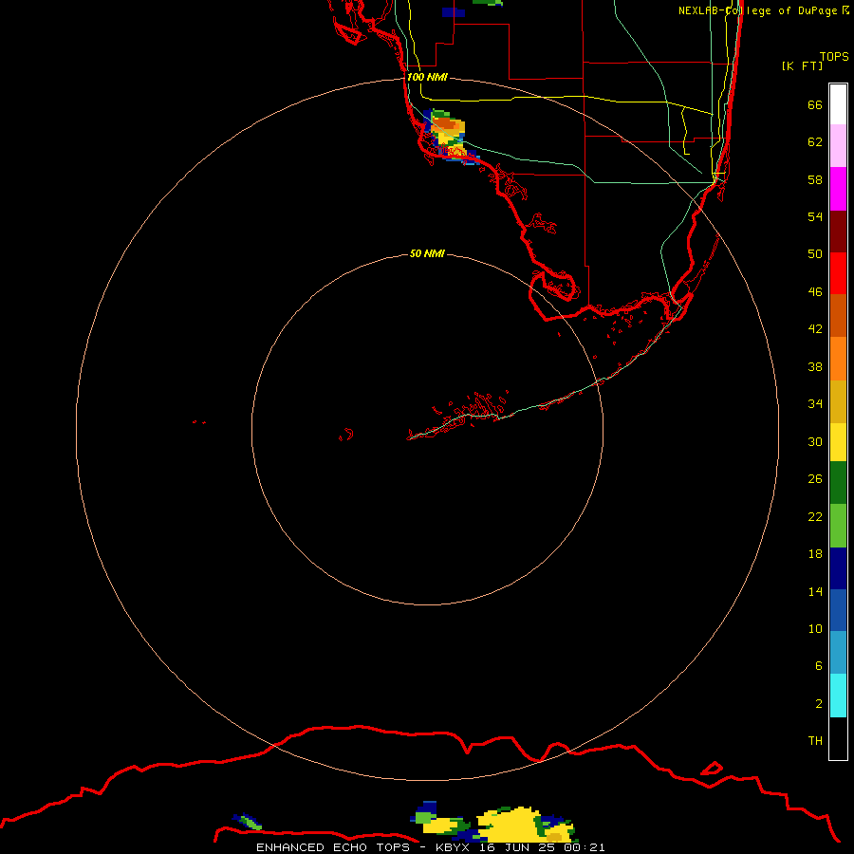The height and width of the screenshot is (854, 854).
Task: Click the light pink 62 kft legend swatch
Action: (x=838, y=145)
